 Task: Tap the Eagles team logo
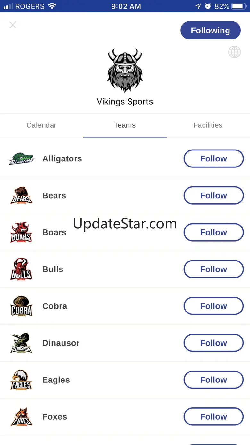(x=21, y=380)
